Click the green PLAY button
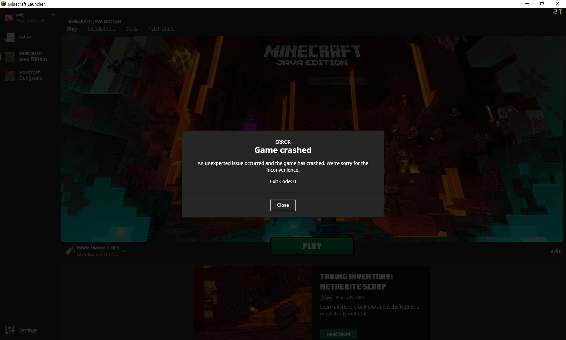The height and width of the screenshot is (340, 566). coord(312,246)
